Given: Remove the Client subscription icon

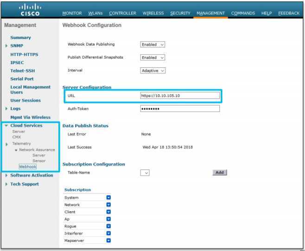Looking at the screenshot, I should click(109, 212).
